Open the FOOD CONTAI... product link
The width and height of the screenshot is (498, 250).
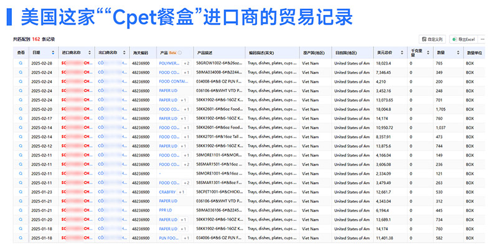(174, 81)
